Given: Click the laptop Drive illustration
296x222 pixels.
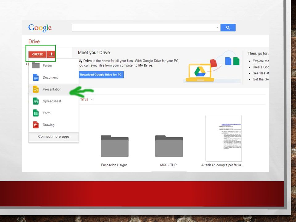Looking at the screenshot, I should point(200,73).
